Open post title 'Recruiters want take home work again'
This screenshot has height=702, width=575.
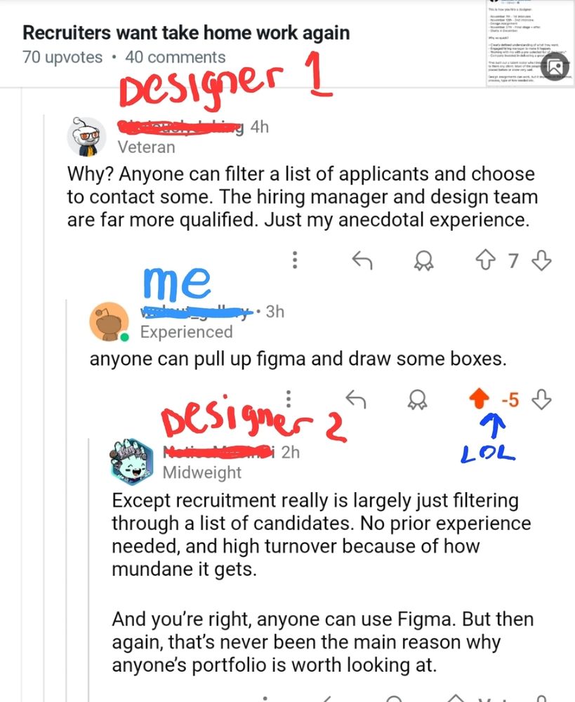(x=186, y=33)
